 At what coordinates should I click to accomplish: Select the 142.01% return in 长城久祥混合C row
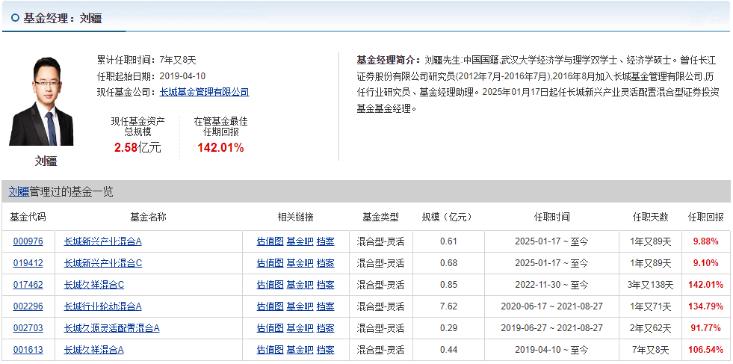706,285
